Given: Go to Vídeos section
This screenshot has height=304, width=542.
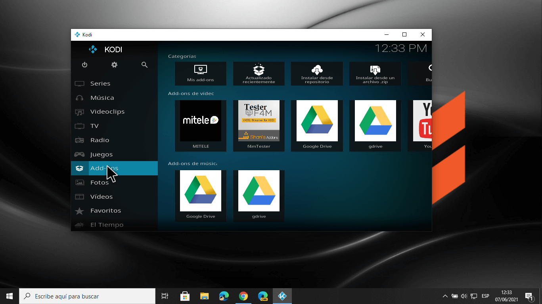Looking at the screenshot, I should point(114,197).
